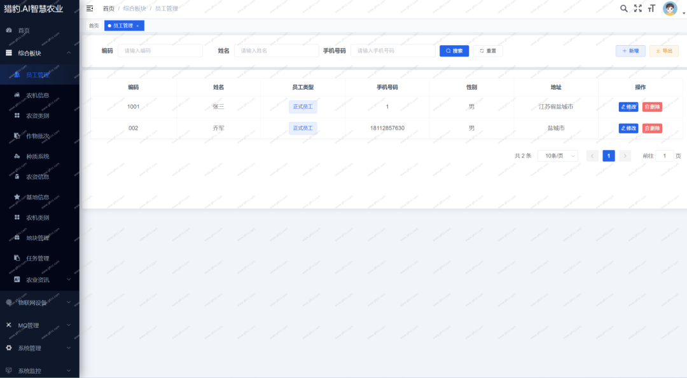Close the 员工管理 tab with x
This screenshot has width=687, height=378.
[x=137, y=26]
